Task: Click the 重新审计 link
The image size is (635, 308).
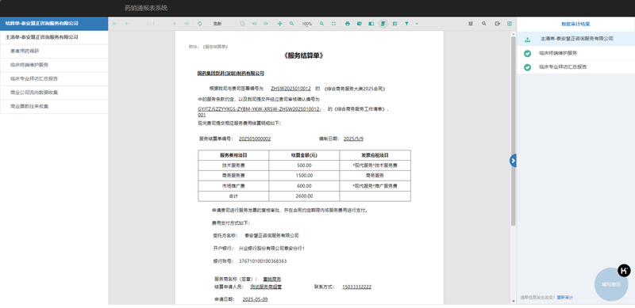Action: pyautogui.click(x=564, y=298)
